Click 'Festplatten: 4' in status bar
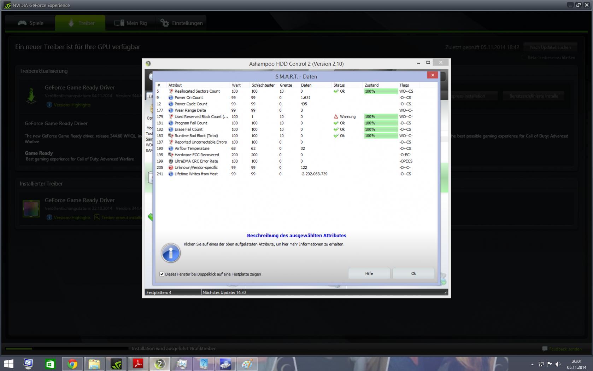This screenshot has width=593, height=371. click(x=159, y=292)
